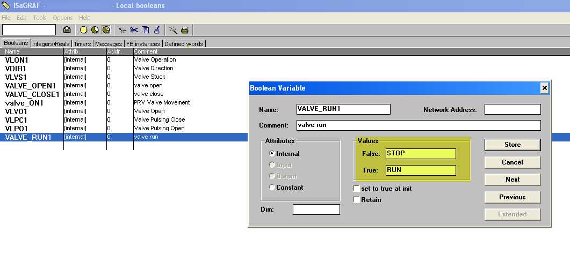Click the toolbar search text box
Image resolution: width=570 pixels, height=262 pixels.
coord(28,29)
